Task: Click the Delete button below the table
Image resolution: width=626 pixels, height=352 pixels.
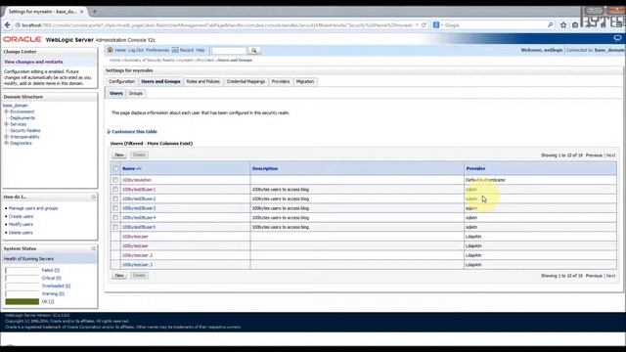Action: pyautogui.click(x=139, y=276)
